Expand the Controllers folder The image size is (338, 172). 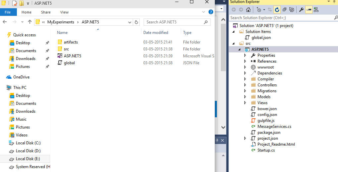[x=245, y=85]
